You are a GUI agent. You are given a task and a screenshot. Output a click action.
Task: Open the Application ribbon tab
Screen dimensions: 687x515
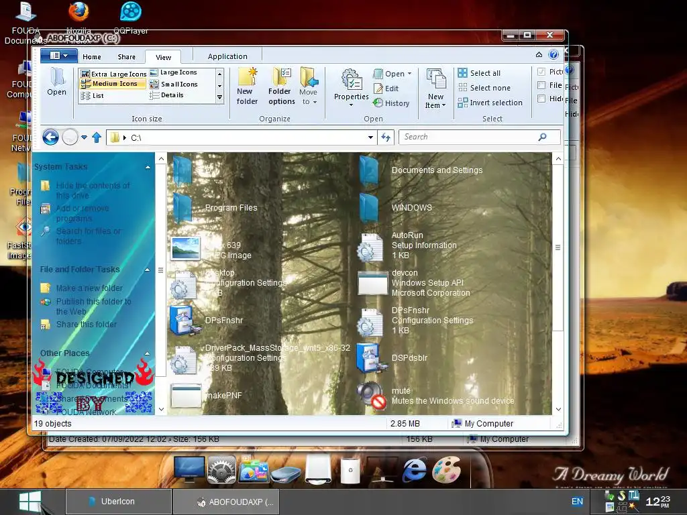(x=227, y=56)
